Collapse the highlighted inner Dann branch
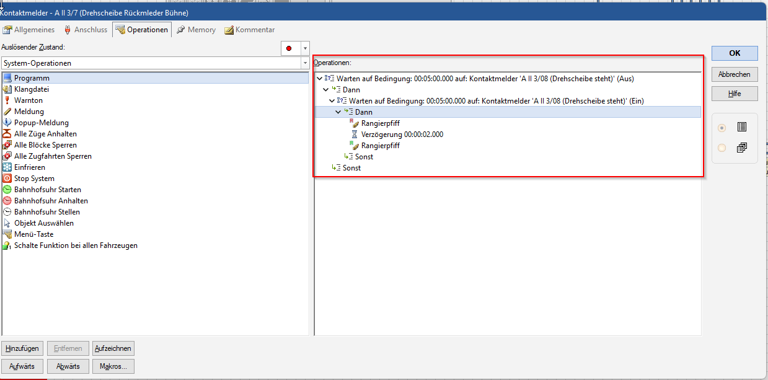The height and width of the screenshot is (380, 768). click(x=338, y=112)
